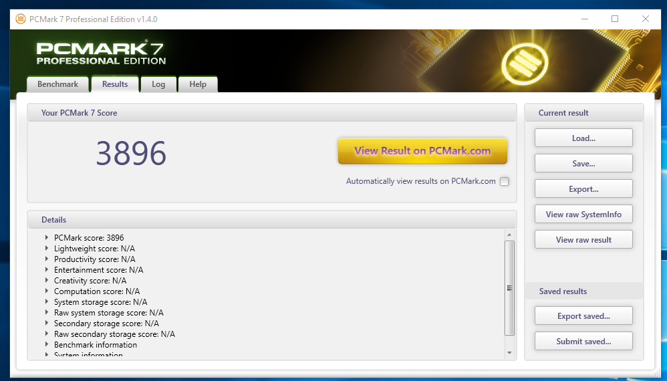This screenshot has height=381, width=667.
Task: Close the PCMark 7 window
Action: (646, 19)
